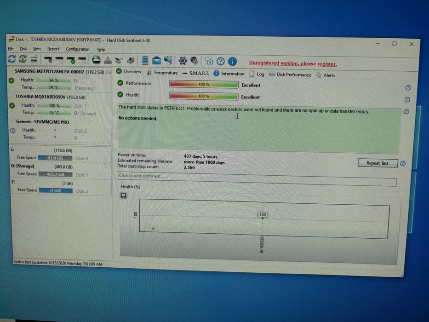Switch to the Overview tab
This screenshot has width=429, height=322.
pyautogui.click(x=129, y=71)
